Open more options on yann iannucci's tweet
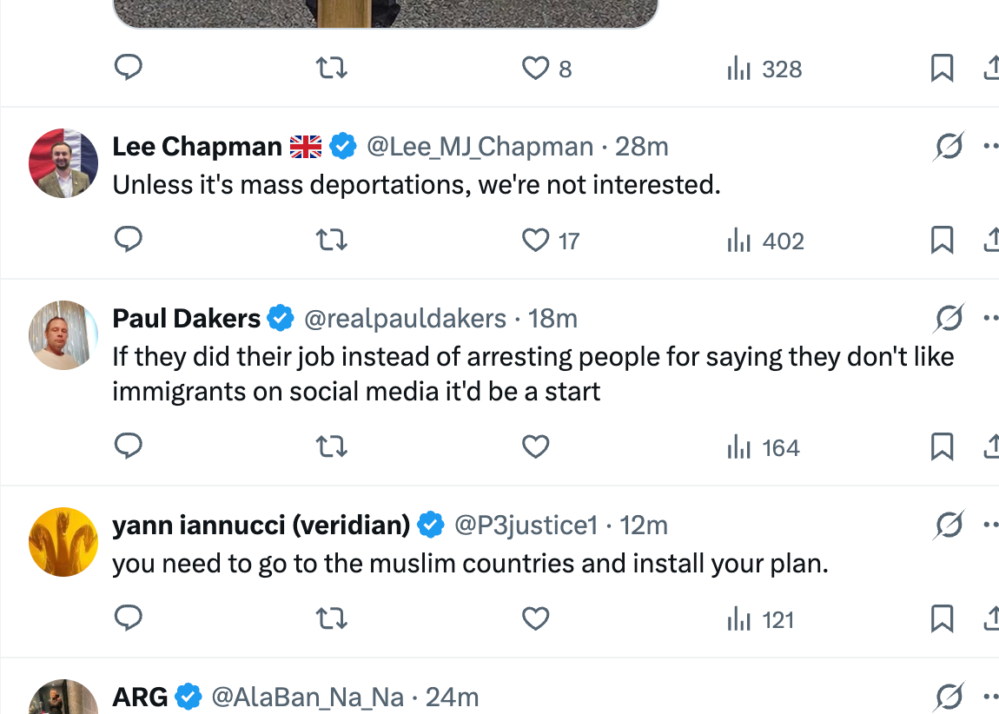 click(x=990, y=526)
